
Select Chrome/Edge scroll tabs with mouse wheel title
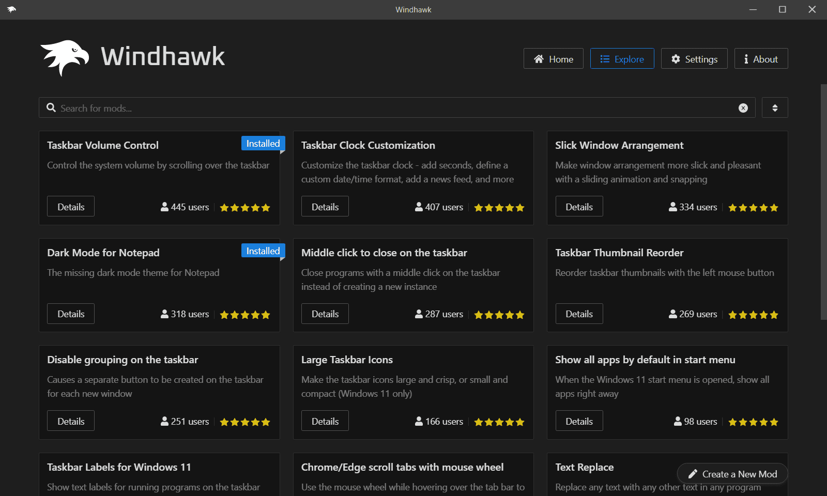402,467
